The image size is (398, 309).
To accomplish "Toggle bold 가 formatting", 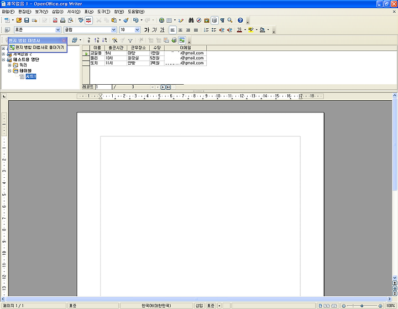I will point(146,30).
